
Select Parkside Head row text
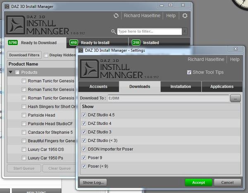tap(41, 115)
